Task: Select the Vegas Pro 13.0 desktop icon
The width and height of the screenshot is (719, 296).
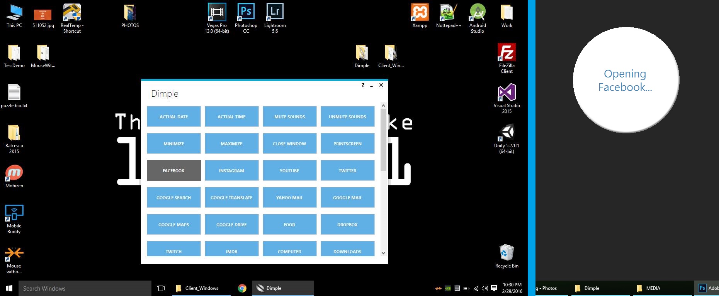Action: (x=217, y=18)
